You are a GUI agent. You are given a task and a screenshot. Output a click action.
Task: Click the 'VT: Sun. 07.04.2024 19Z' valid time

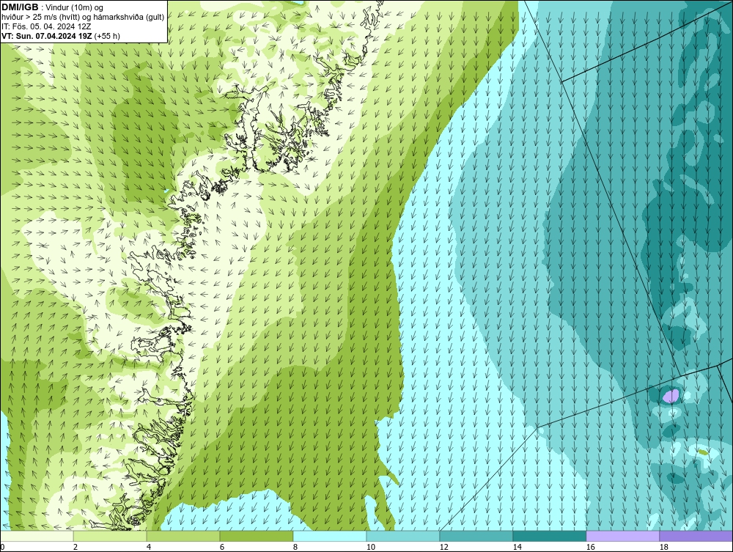click(x=46, y=36)
